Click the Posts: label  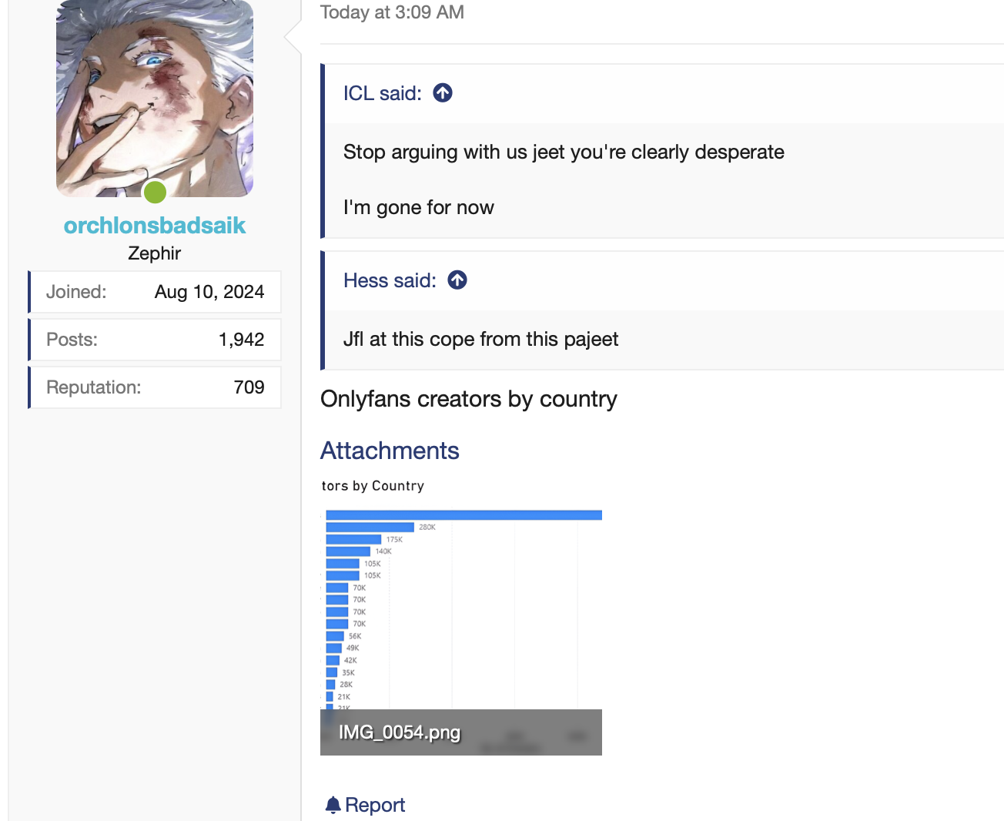[x=72, y=340]
